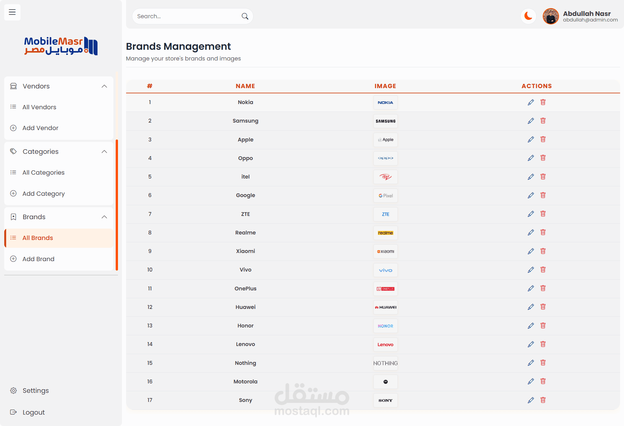Click the edit pencil for Nokia
The image size is (624, 426).
tap(531, 102)
